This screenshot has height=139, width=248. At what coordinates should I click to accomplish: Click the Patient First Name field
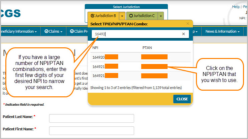[91, 131]
